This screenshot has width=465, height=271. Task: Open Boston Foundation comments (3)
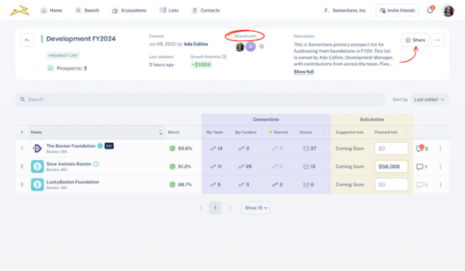click(422, 148)
